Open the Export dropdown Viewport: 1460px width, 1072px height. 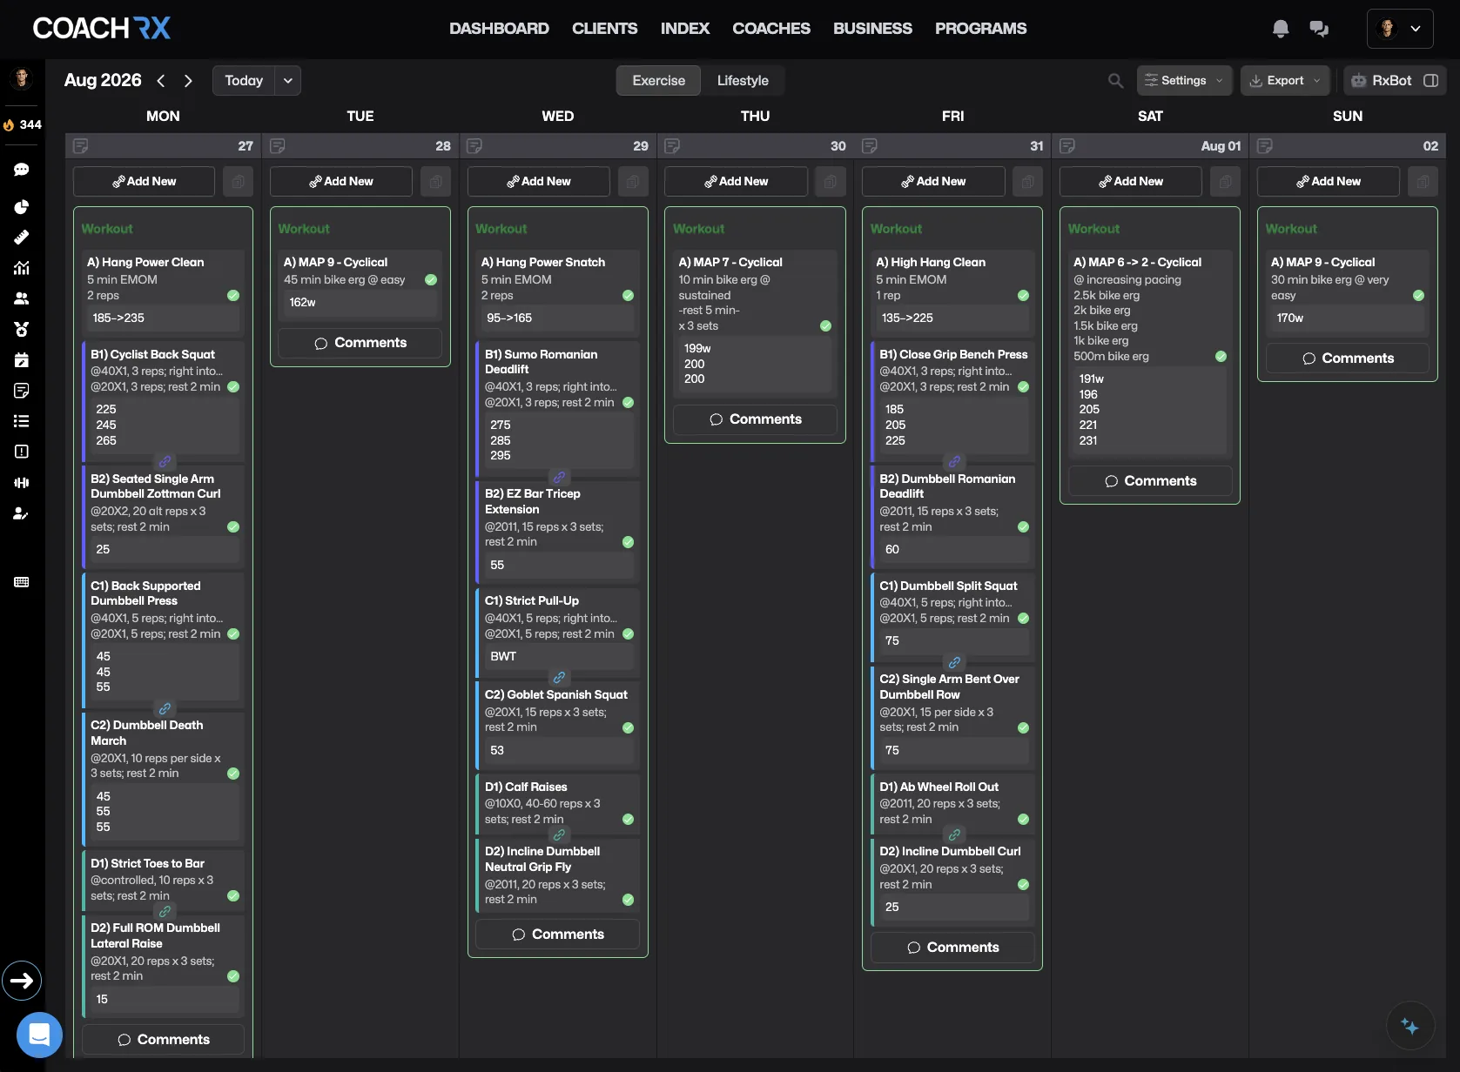[x=1286, y=81]
